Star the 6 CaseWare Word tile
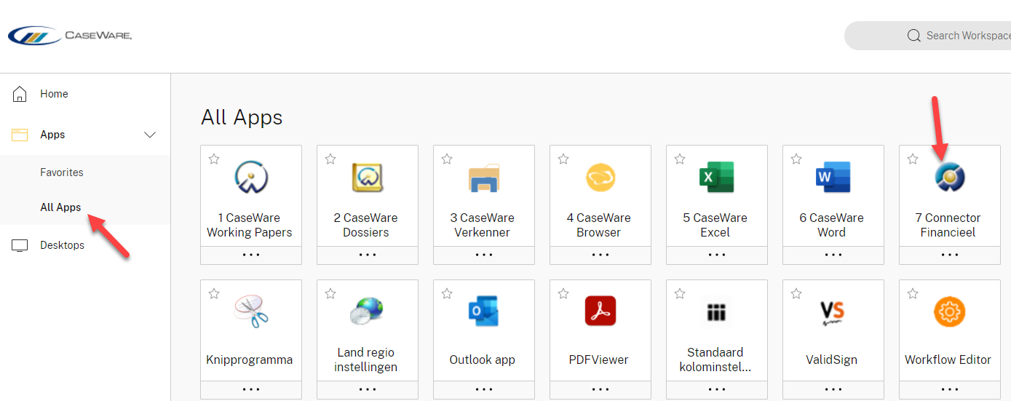Viewport: 1011px width, 401px height. point(796,159)
